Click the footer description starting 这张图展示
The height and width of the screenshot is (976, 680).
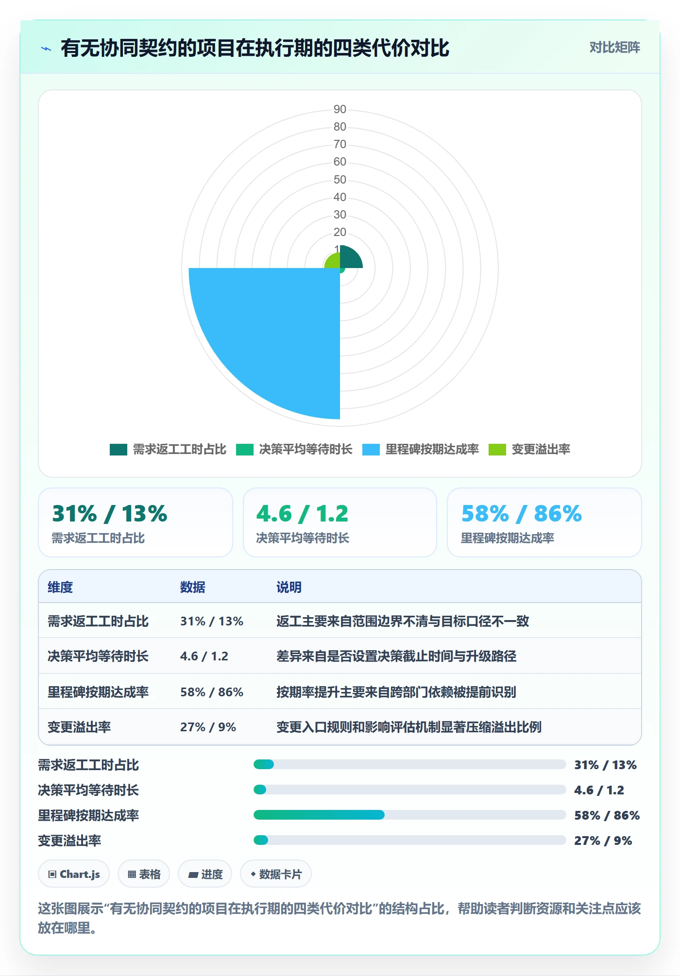[x=340, y=918]
